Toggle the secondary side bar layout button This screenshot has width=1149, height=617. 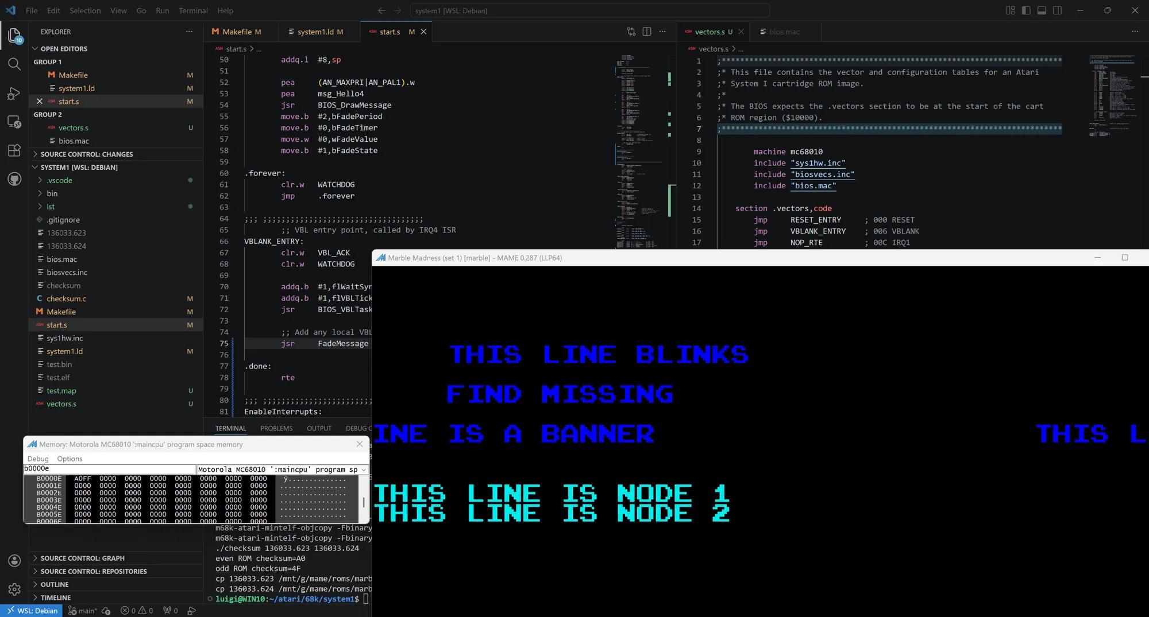click(1057, 10)
